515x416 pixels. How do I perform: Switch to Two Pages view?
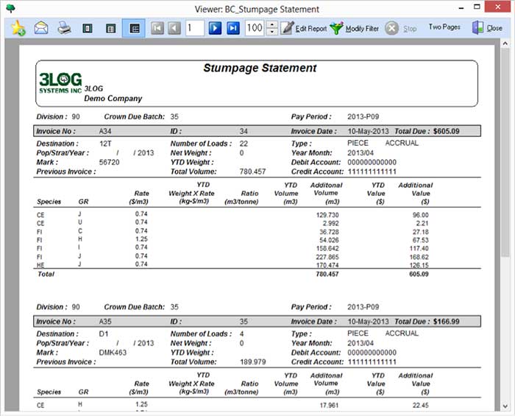click(x=444, y=27)
